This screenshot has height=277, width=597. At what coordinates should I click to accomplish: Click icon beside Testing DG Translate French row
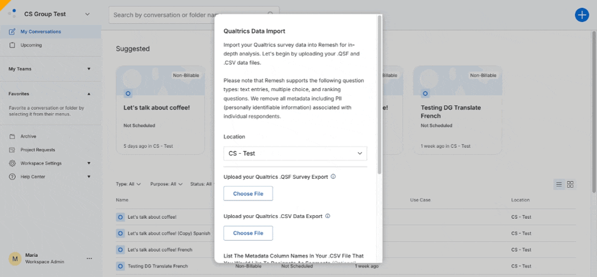(x=120, y=266)
